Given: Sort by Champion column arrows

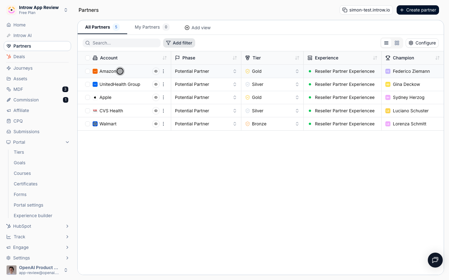Looking at the screenshot, I should (437, 58).
